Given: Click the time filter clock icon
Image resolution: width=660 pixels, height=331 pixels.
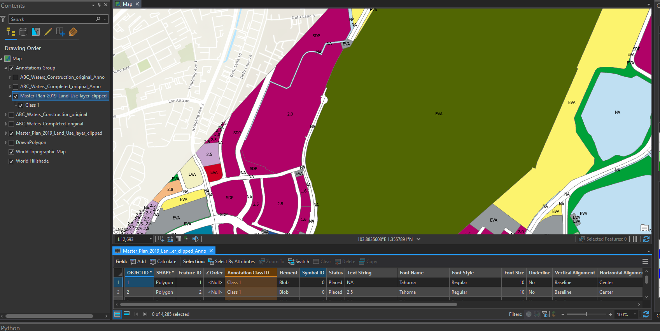Looking at the screenshot, I should 529,314.
